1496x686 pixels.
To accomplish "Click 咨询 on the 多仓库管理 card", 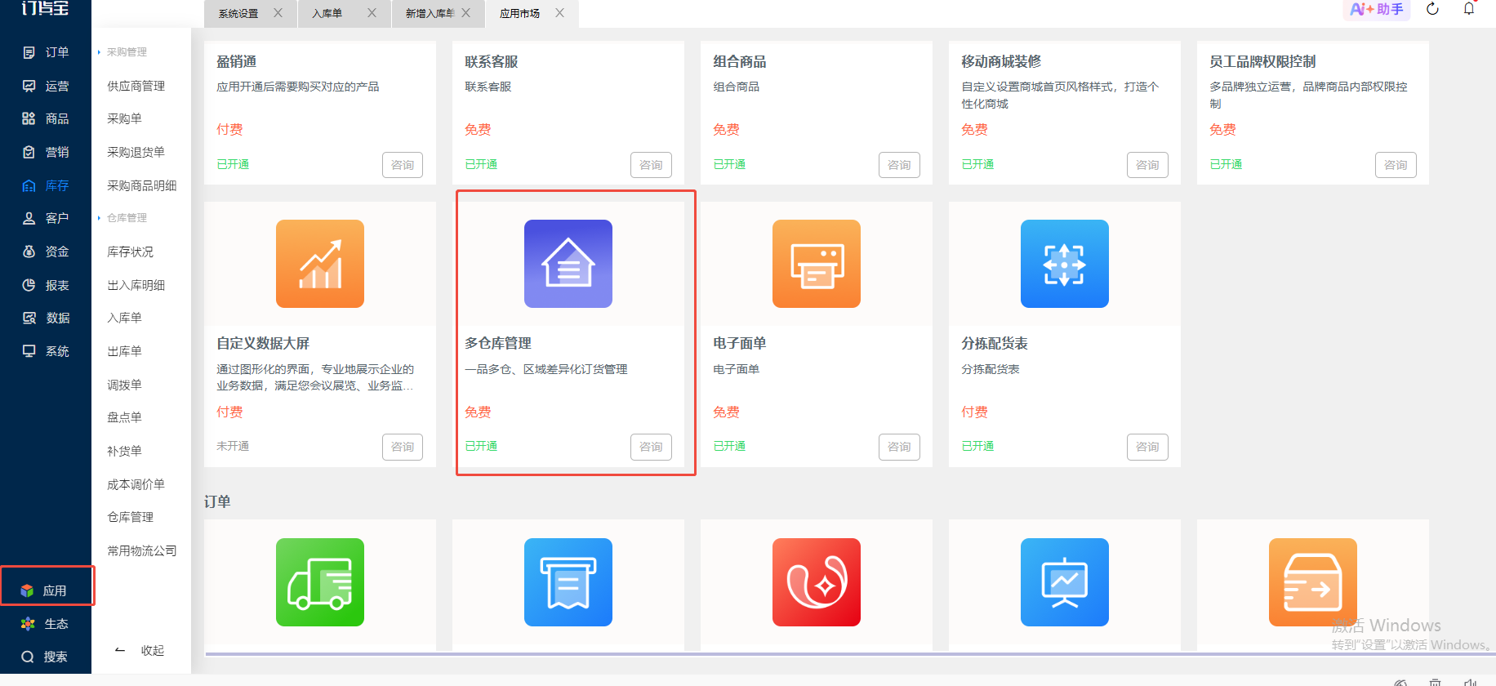I will pyautogui.click(x=651, y=447).
